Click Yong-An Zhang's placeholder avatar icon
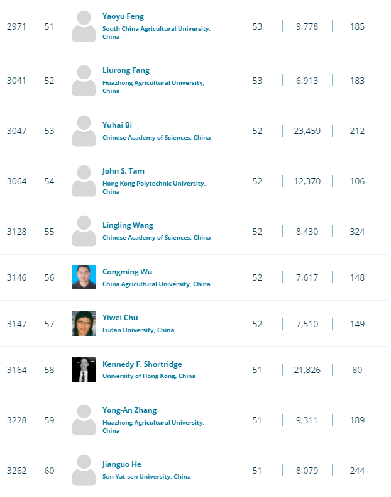This screenshot has height=497, width=391. click(x=84, y=420)
